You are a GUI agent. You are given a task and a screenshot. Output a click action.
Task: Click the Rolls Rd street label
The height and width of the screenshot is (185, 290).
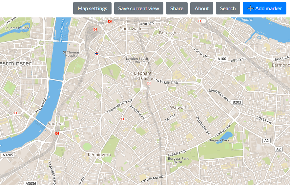click(263, 120)
